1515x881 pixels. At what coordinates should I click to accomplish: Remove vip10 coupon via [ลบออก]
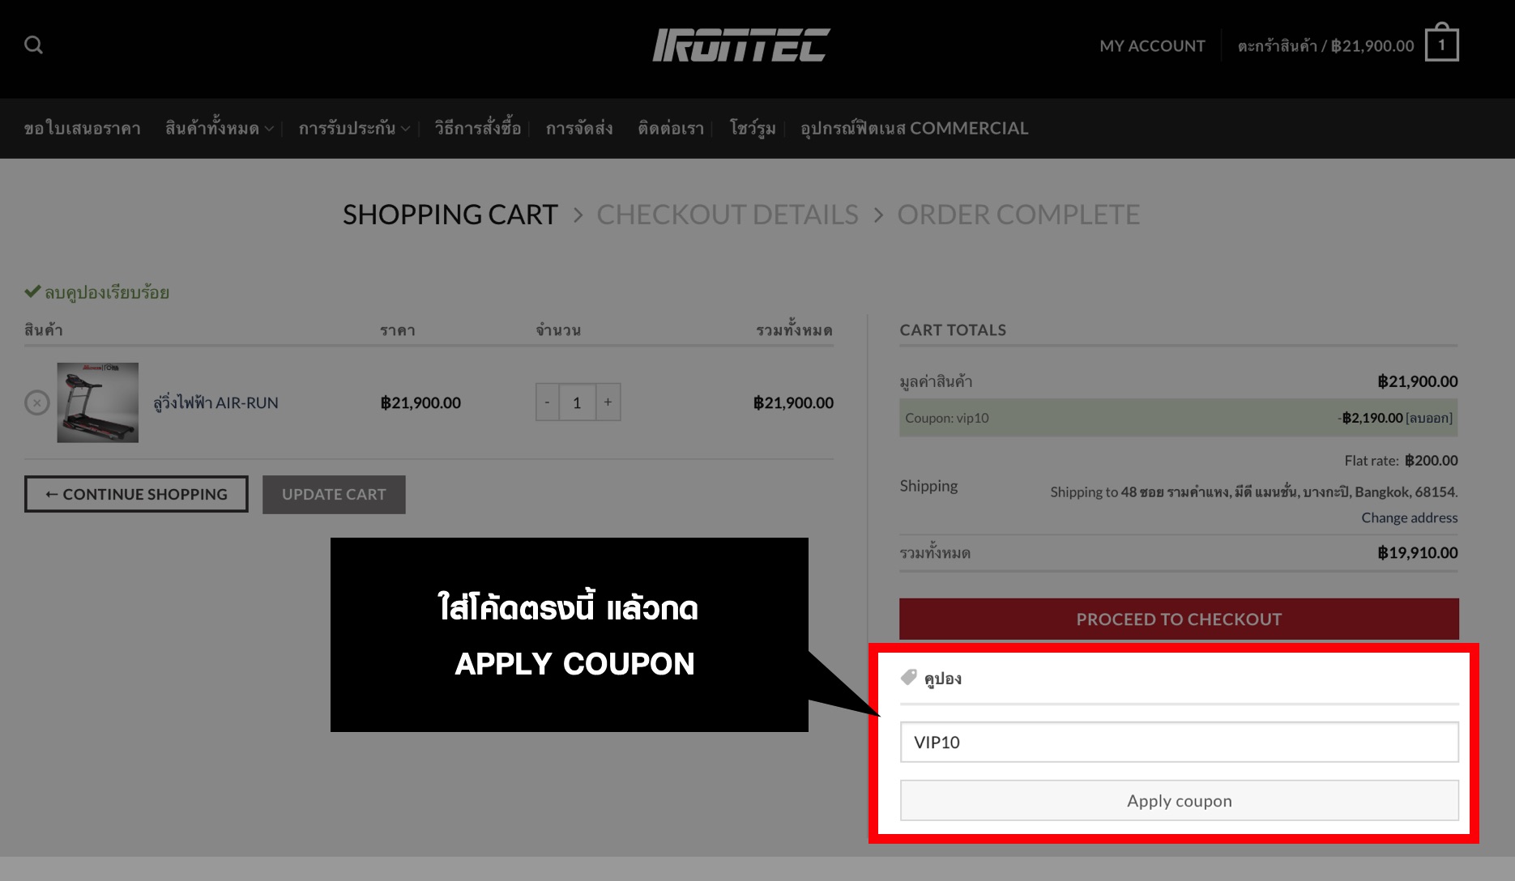(x=1429, y=418)
